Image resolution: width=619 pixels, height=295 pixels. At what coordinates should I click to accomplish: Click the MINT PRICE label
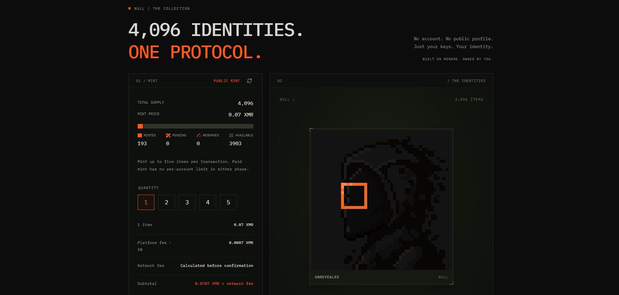point(148,113)
